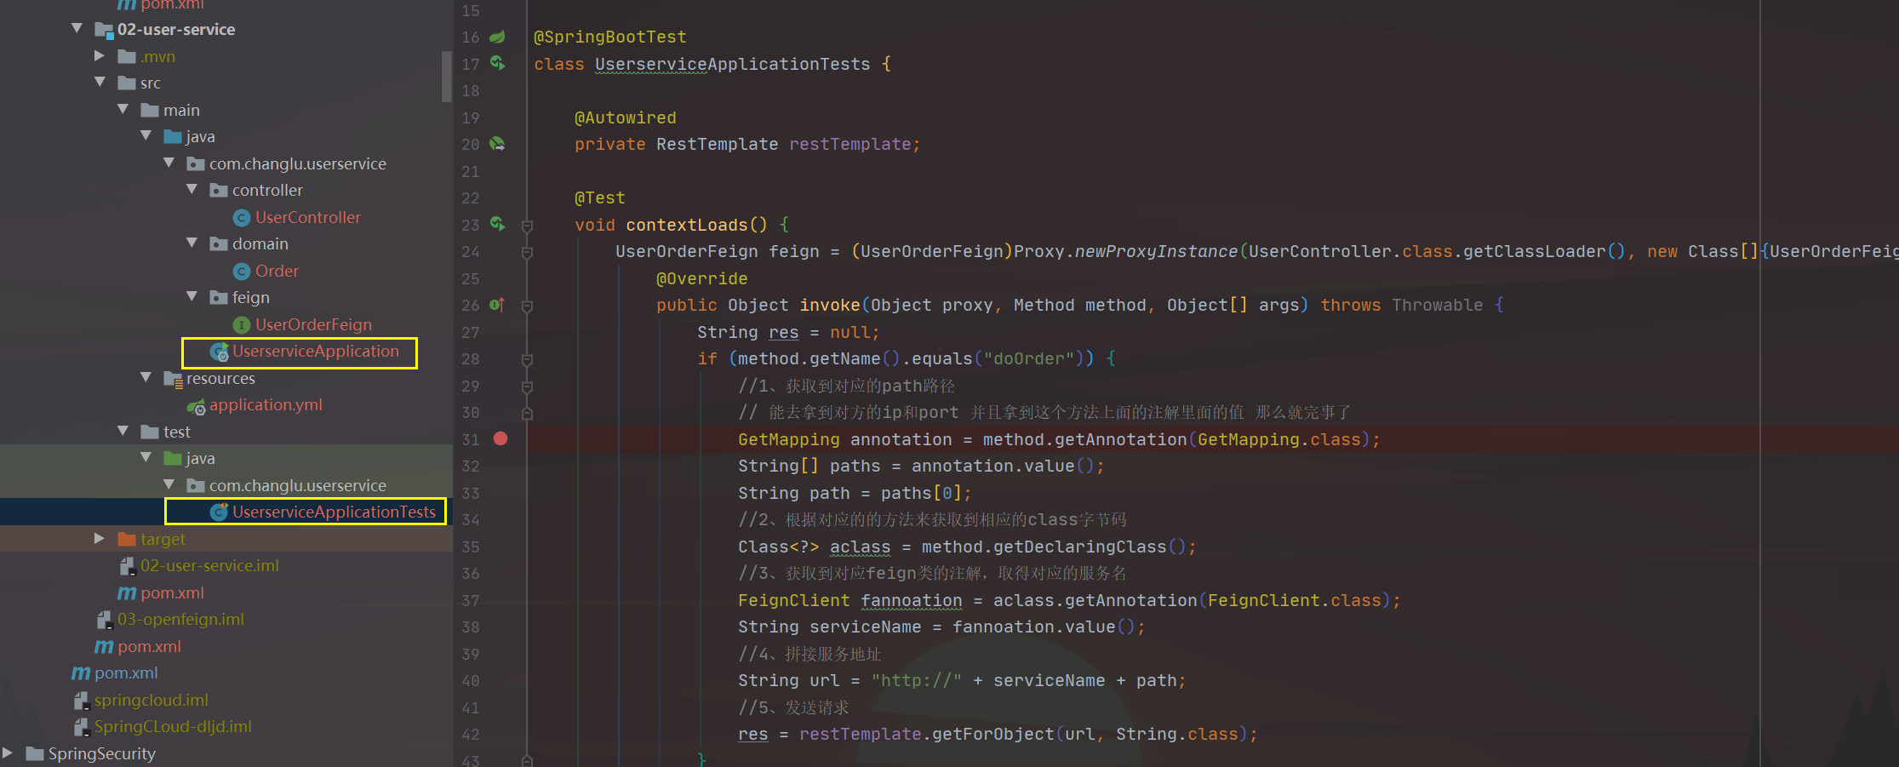This screenshot has width=1899, height=767.
Task: Click the resources folder icon
Action: (173, 379)
